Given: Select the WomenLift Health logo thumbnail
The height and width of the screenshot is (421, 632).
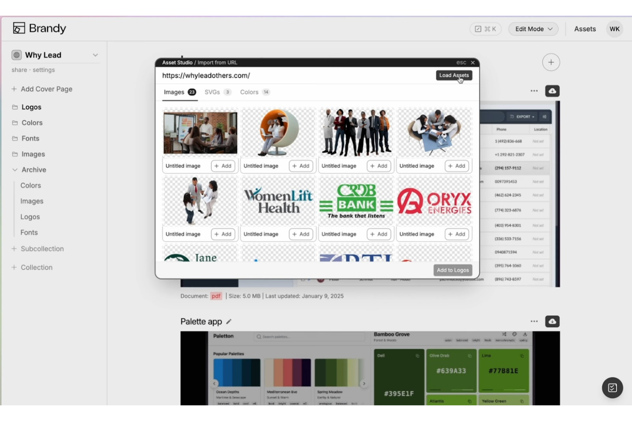Looking at the screenshot, I should (278, 201).
